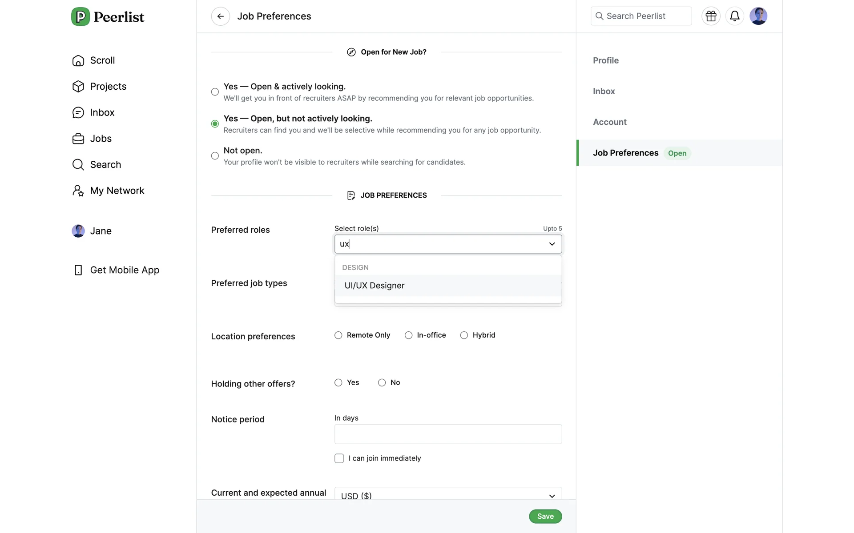Open Jobs briefcase icon in sidebar
Image resolution: width=854 pixels, height=533 pixels.
[x=78, y=139]
